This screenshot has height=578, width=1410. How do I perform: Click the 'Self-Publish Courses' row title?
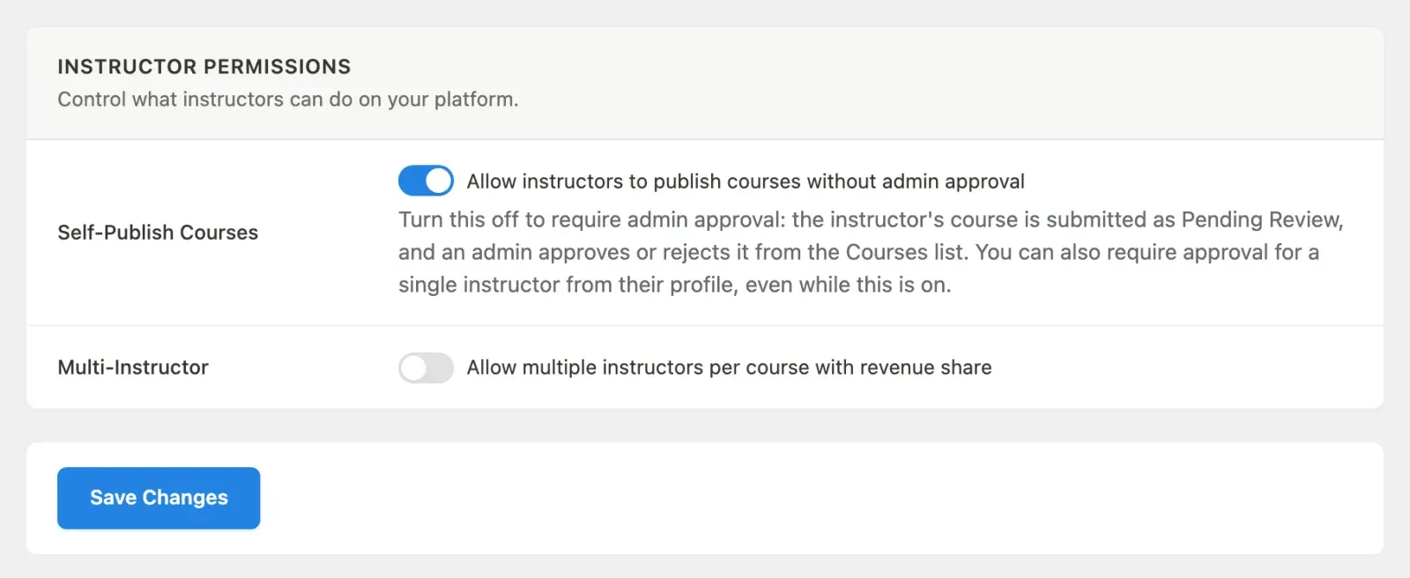(158, 233)
